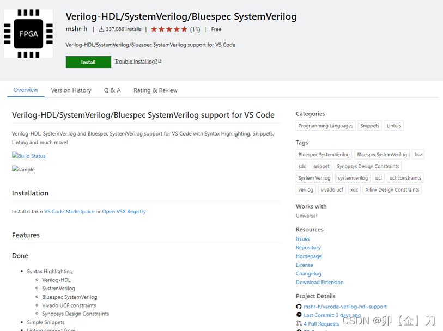Click the GitHub octocat icon
Viewport: 443px width, 331px height.
(299, 307)
